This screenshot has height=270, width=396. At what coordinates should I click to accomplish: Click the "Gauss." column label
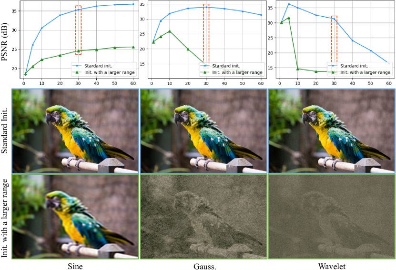205,266
